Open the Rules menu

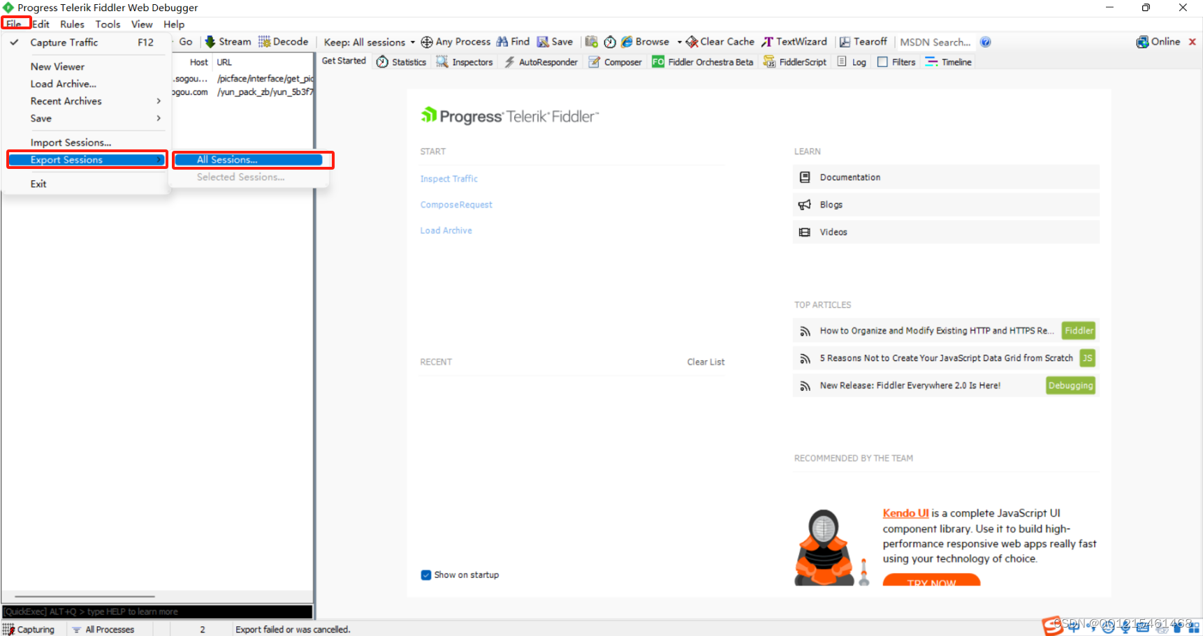[x=72, y=24]
